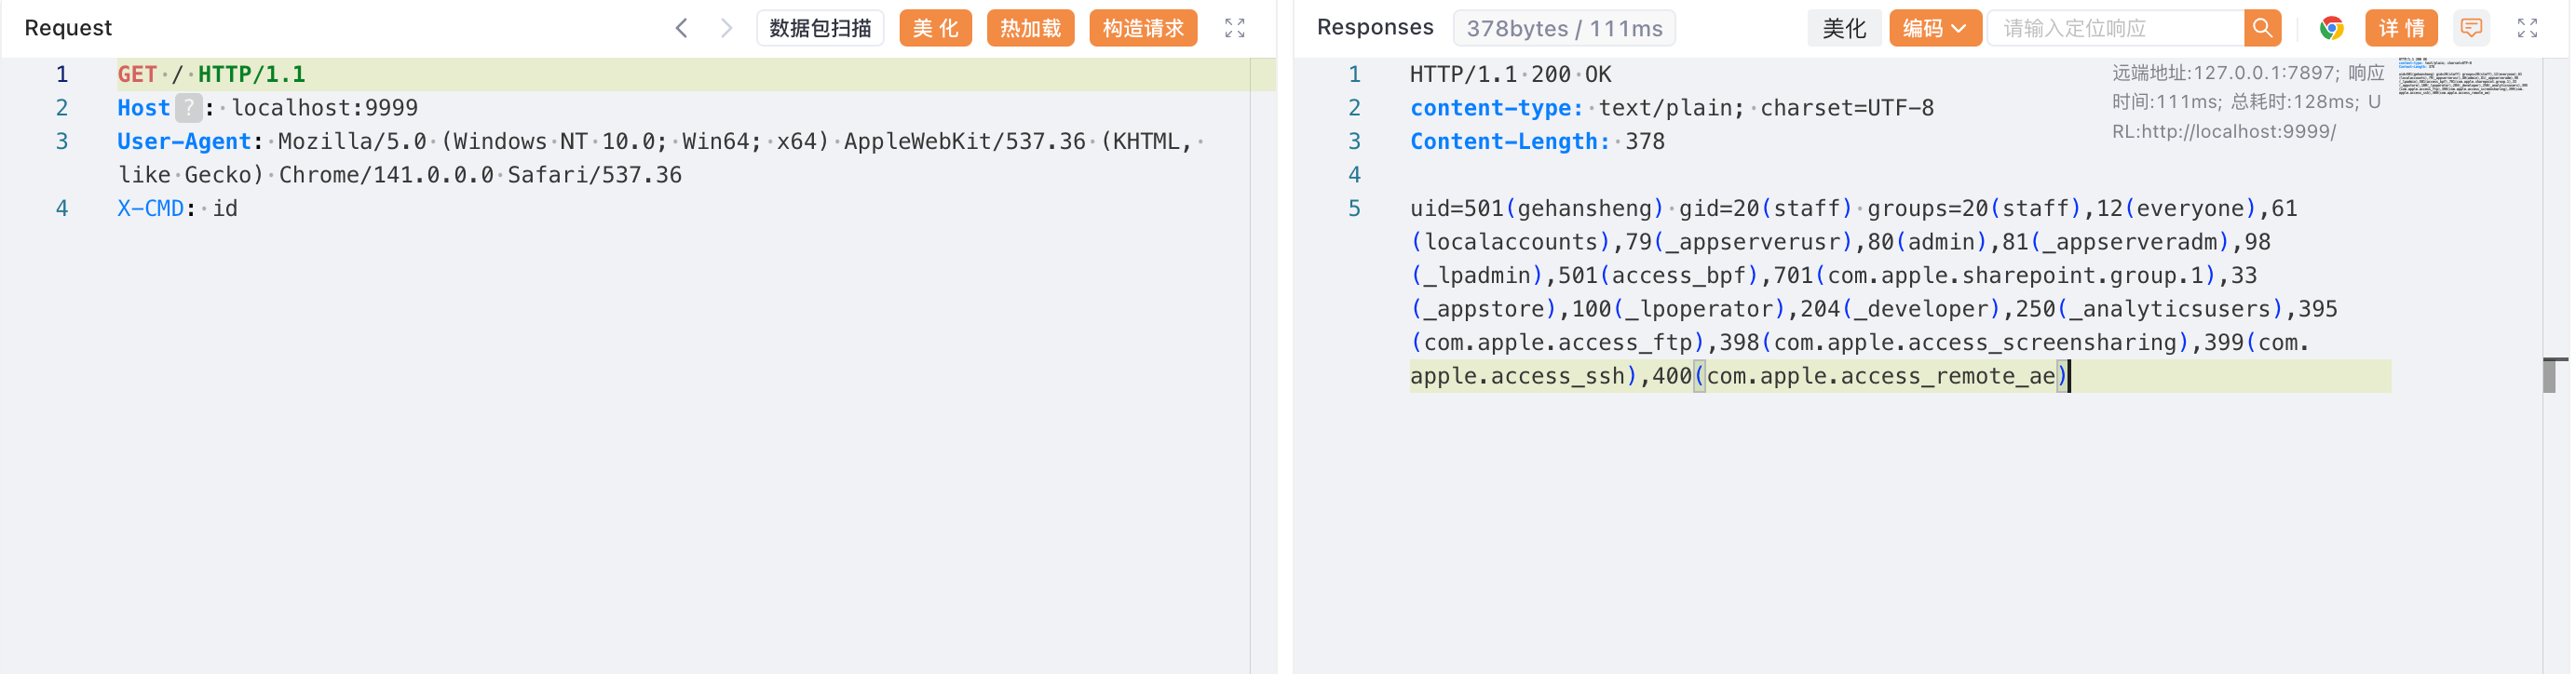
Task: Expand the Request panel to fullscreen
Action: (x=1234, y=28)
